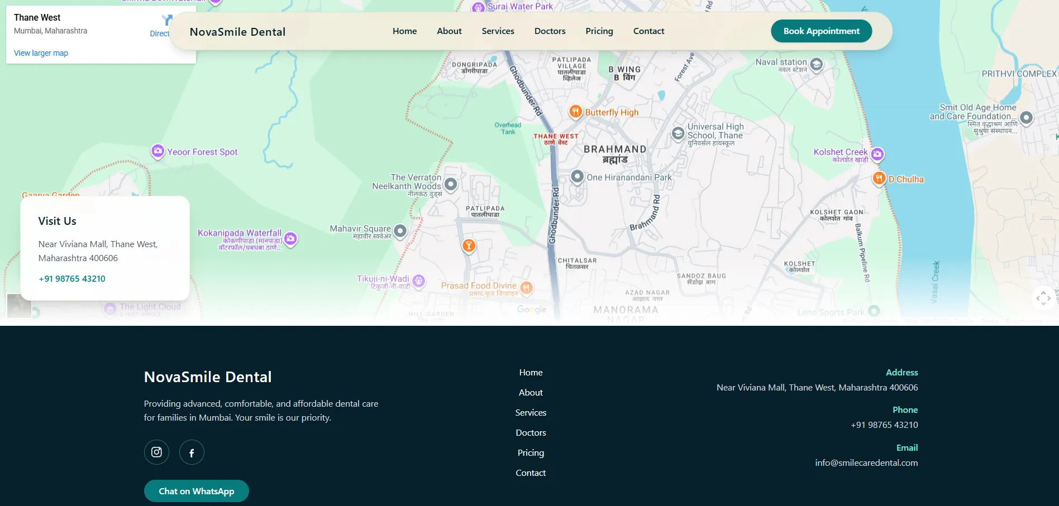Click the NovaSmile Dental logo in header
This screenshot has width=1059, height=506.
click(x=237, y=32)
